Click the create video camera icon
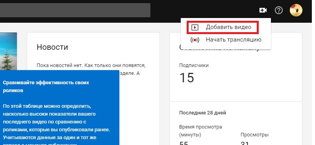The image size is (315, 145). point(263,10)
